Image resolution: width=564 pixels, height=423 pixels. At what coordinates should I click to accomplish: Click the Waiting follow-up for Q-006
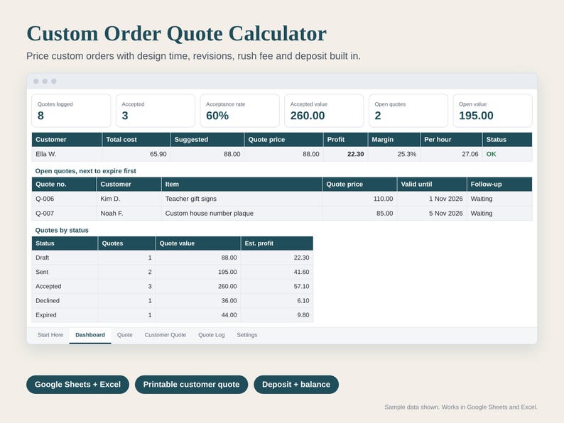[x=499, y=199]
